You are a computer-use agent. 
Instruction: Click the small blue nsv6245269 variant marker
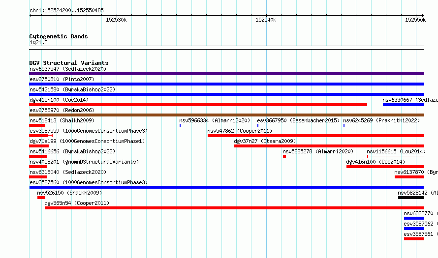(344, 125)
